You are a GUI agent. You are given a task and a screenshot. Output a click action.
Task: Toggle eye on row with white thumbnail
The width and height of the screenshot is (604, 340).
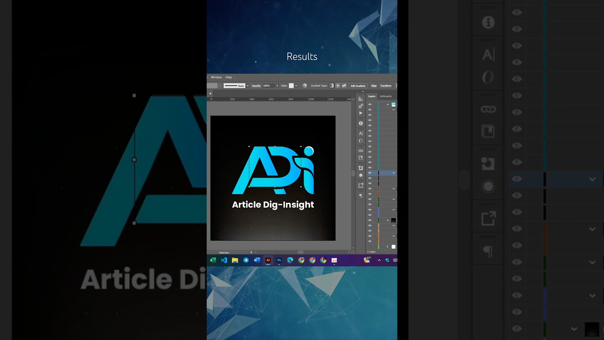[370, 246]
